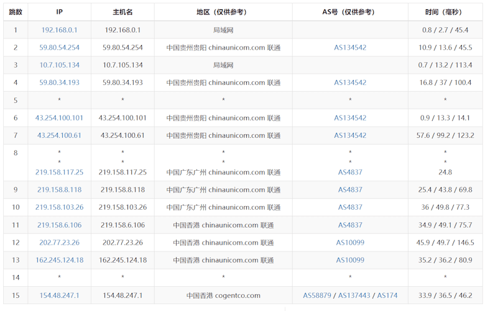485x311 pixels.
Task: Open AS10099 link in hop 12 row
Action: pyautogui.click(x=350, y=243)
